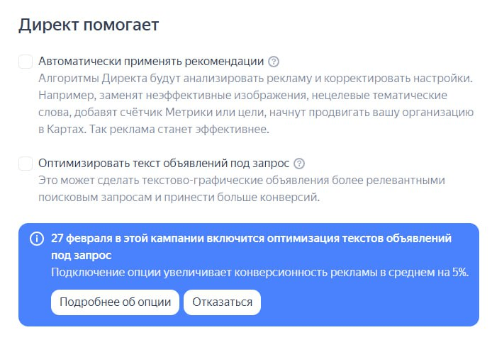Click the info icon in the blue banner
Image resolution: width=492 pixels, height=347 pixels.
click(37, 239)
